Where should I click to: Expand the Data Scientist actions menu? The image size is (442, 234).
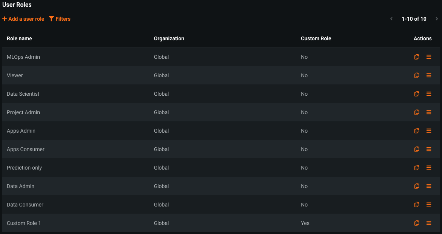tap(429, 94)
